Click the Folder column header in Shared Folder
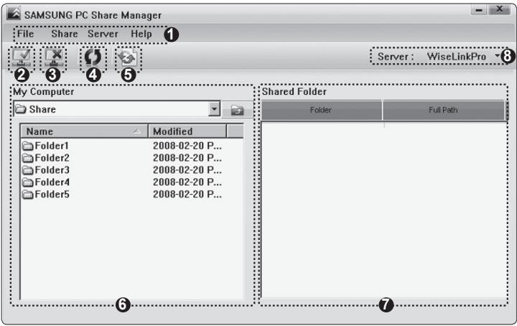The width and height of the screenshot is (517, 326). pyautogui.click(x=322, y=110)
